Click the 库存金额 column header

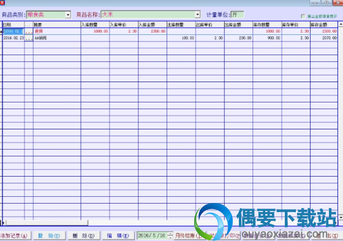324,25
